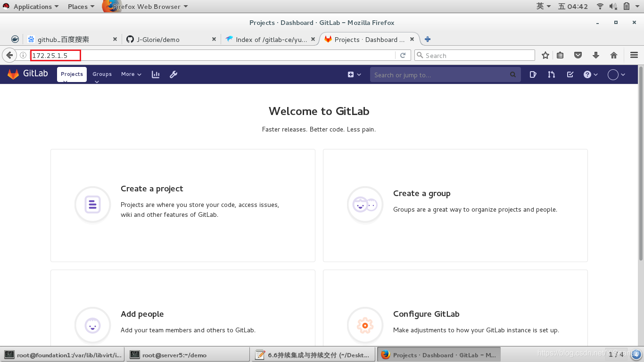Switch to root@server5:~/demo terminal in taskbar
This screenshot has width=644, height=362.
189,355
